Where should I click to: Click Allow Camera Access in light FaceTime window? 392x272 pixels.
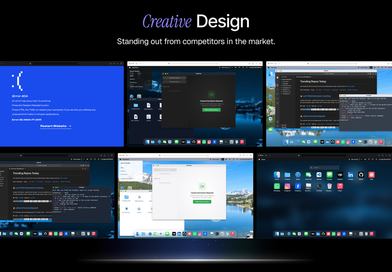(202, 202)
